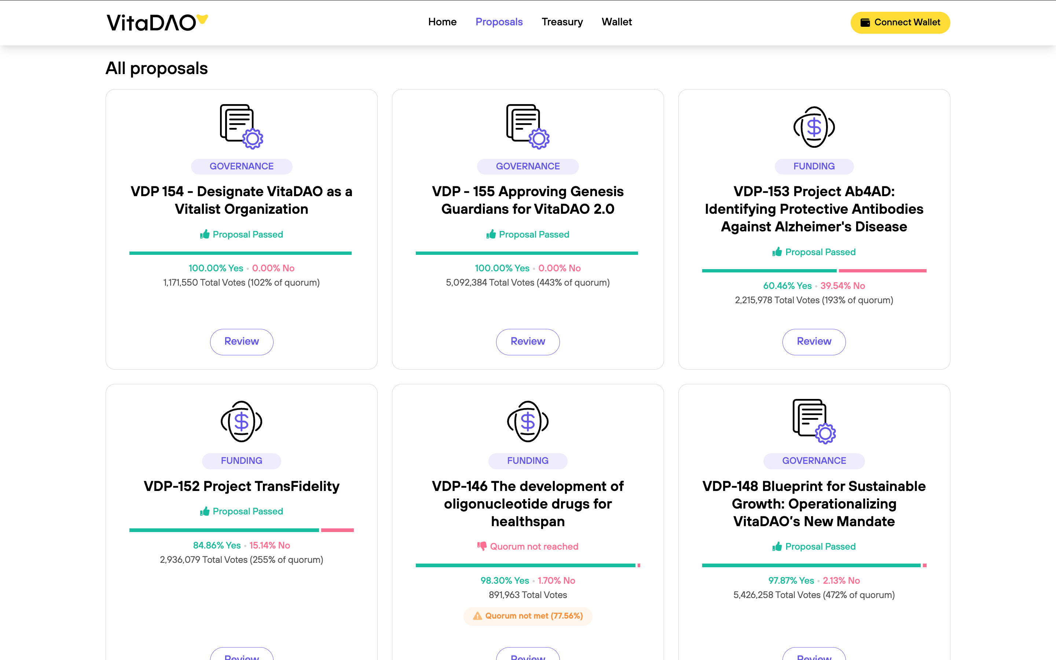Click the governance icon on VDP-148 card
This screenshot has width=1056, height=660.
coord(814,421)
